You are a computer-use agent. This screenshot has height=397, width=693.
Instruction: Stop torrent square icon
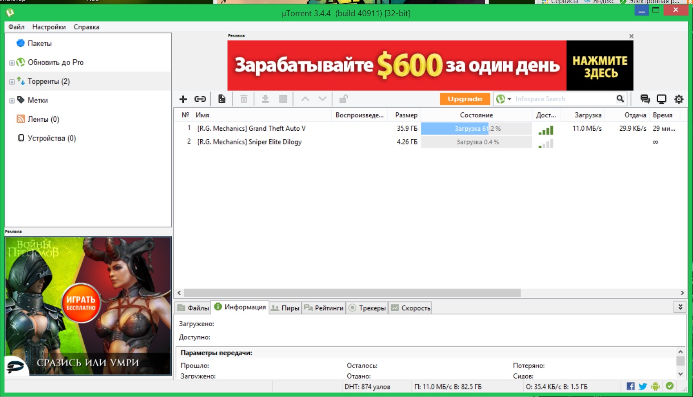(x=283, y=99)
